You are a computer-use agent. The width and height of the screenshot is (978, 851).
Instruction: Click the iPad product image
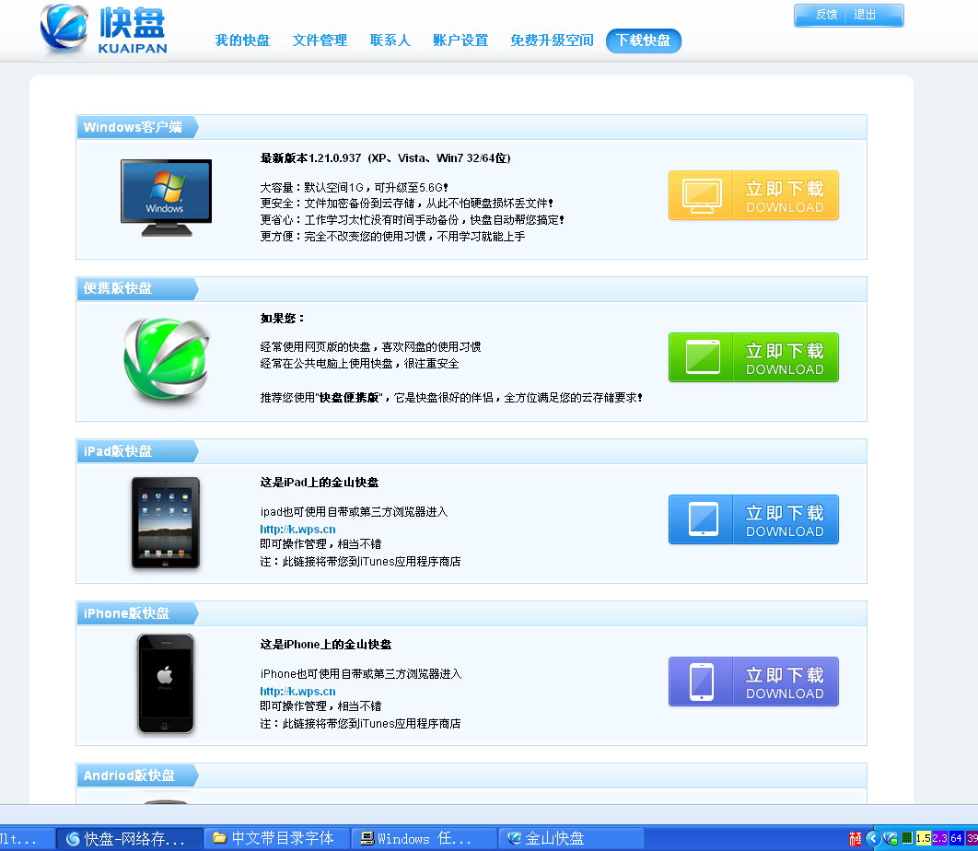(x=165, y=523)
